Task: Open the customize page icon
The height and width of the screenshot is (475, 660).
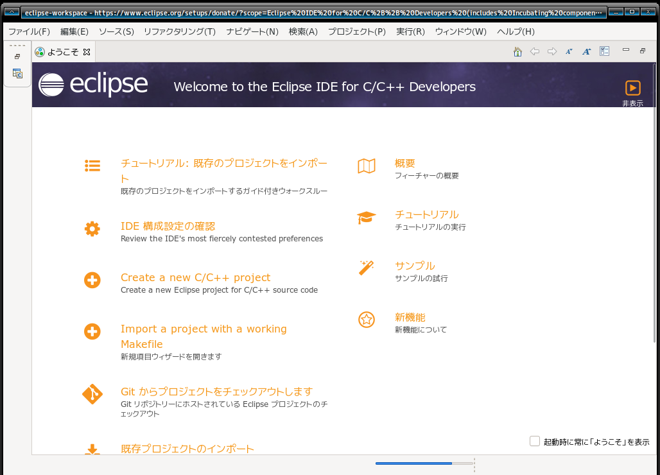Action: point(604,51)
